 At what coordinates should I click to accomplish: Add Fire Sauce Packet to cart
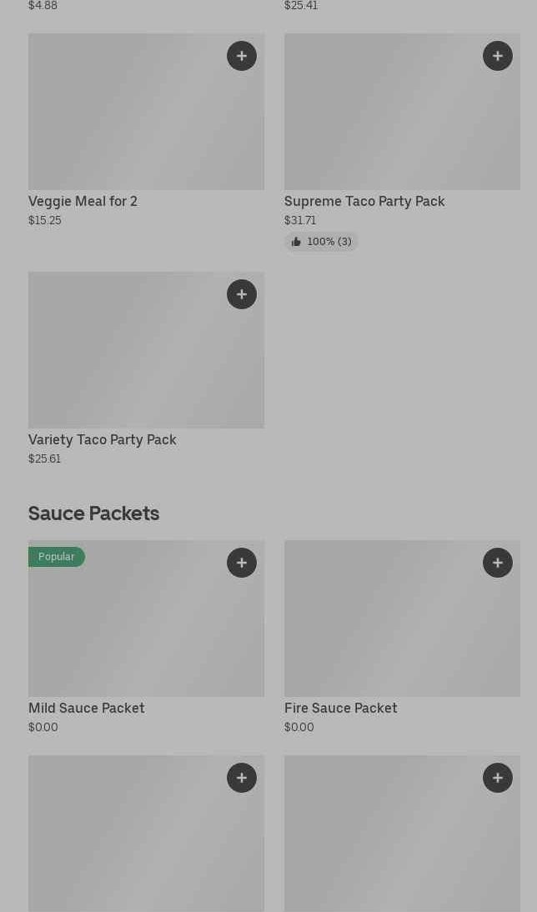[498, 563]
